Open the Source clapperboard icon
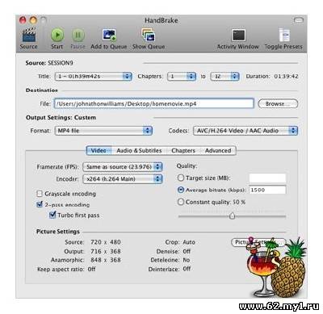The image size is (323, 314). [28, 34]
